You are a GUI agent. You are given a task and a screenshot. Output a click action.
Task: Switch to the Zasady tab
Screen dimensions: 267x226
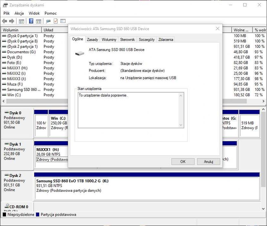click(x=92, y=39)
